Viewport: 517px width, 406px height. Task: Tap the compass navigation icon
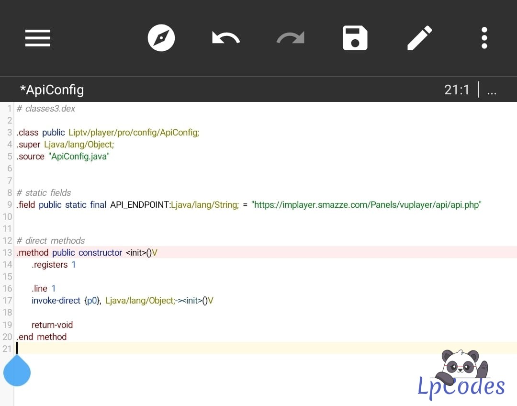tap(161, 38)
